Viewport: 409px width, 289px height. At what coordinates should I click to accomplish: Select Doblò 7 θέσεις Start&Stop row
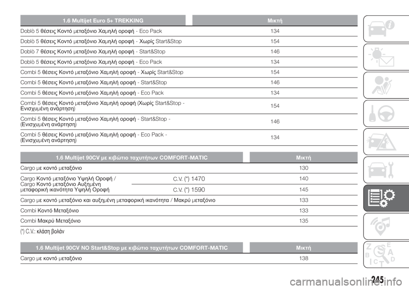pyautogui.click(x=189, y=52)
